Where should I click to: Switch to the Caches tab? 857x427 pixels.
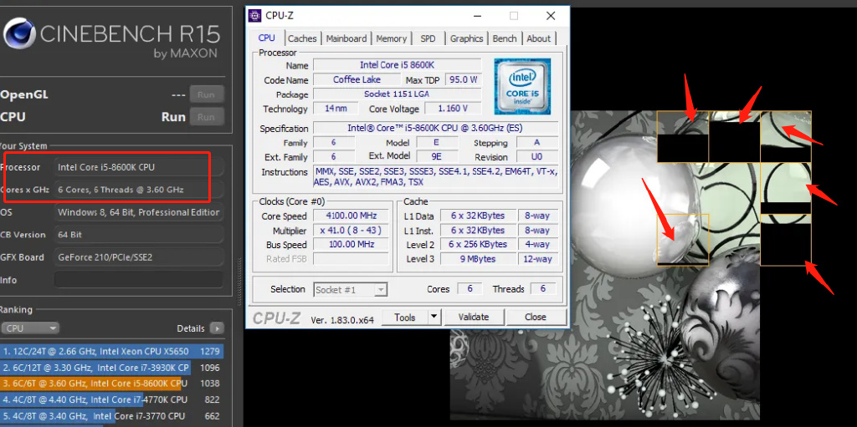(x=302, y=38)
